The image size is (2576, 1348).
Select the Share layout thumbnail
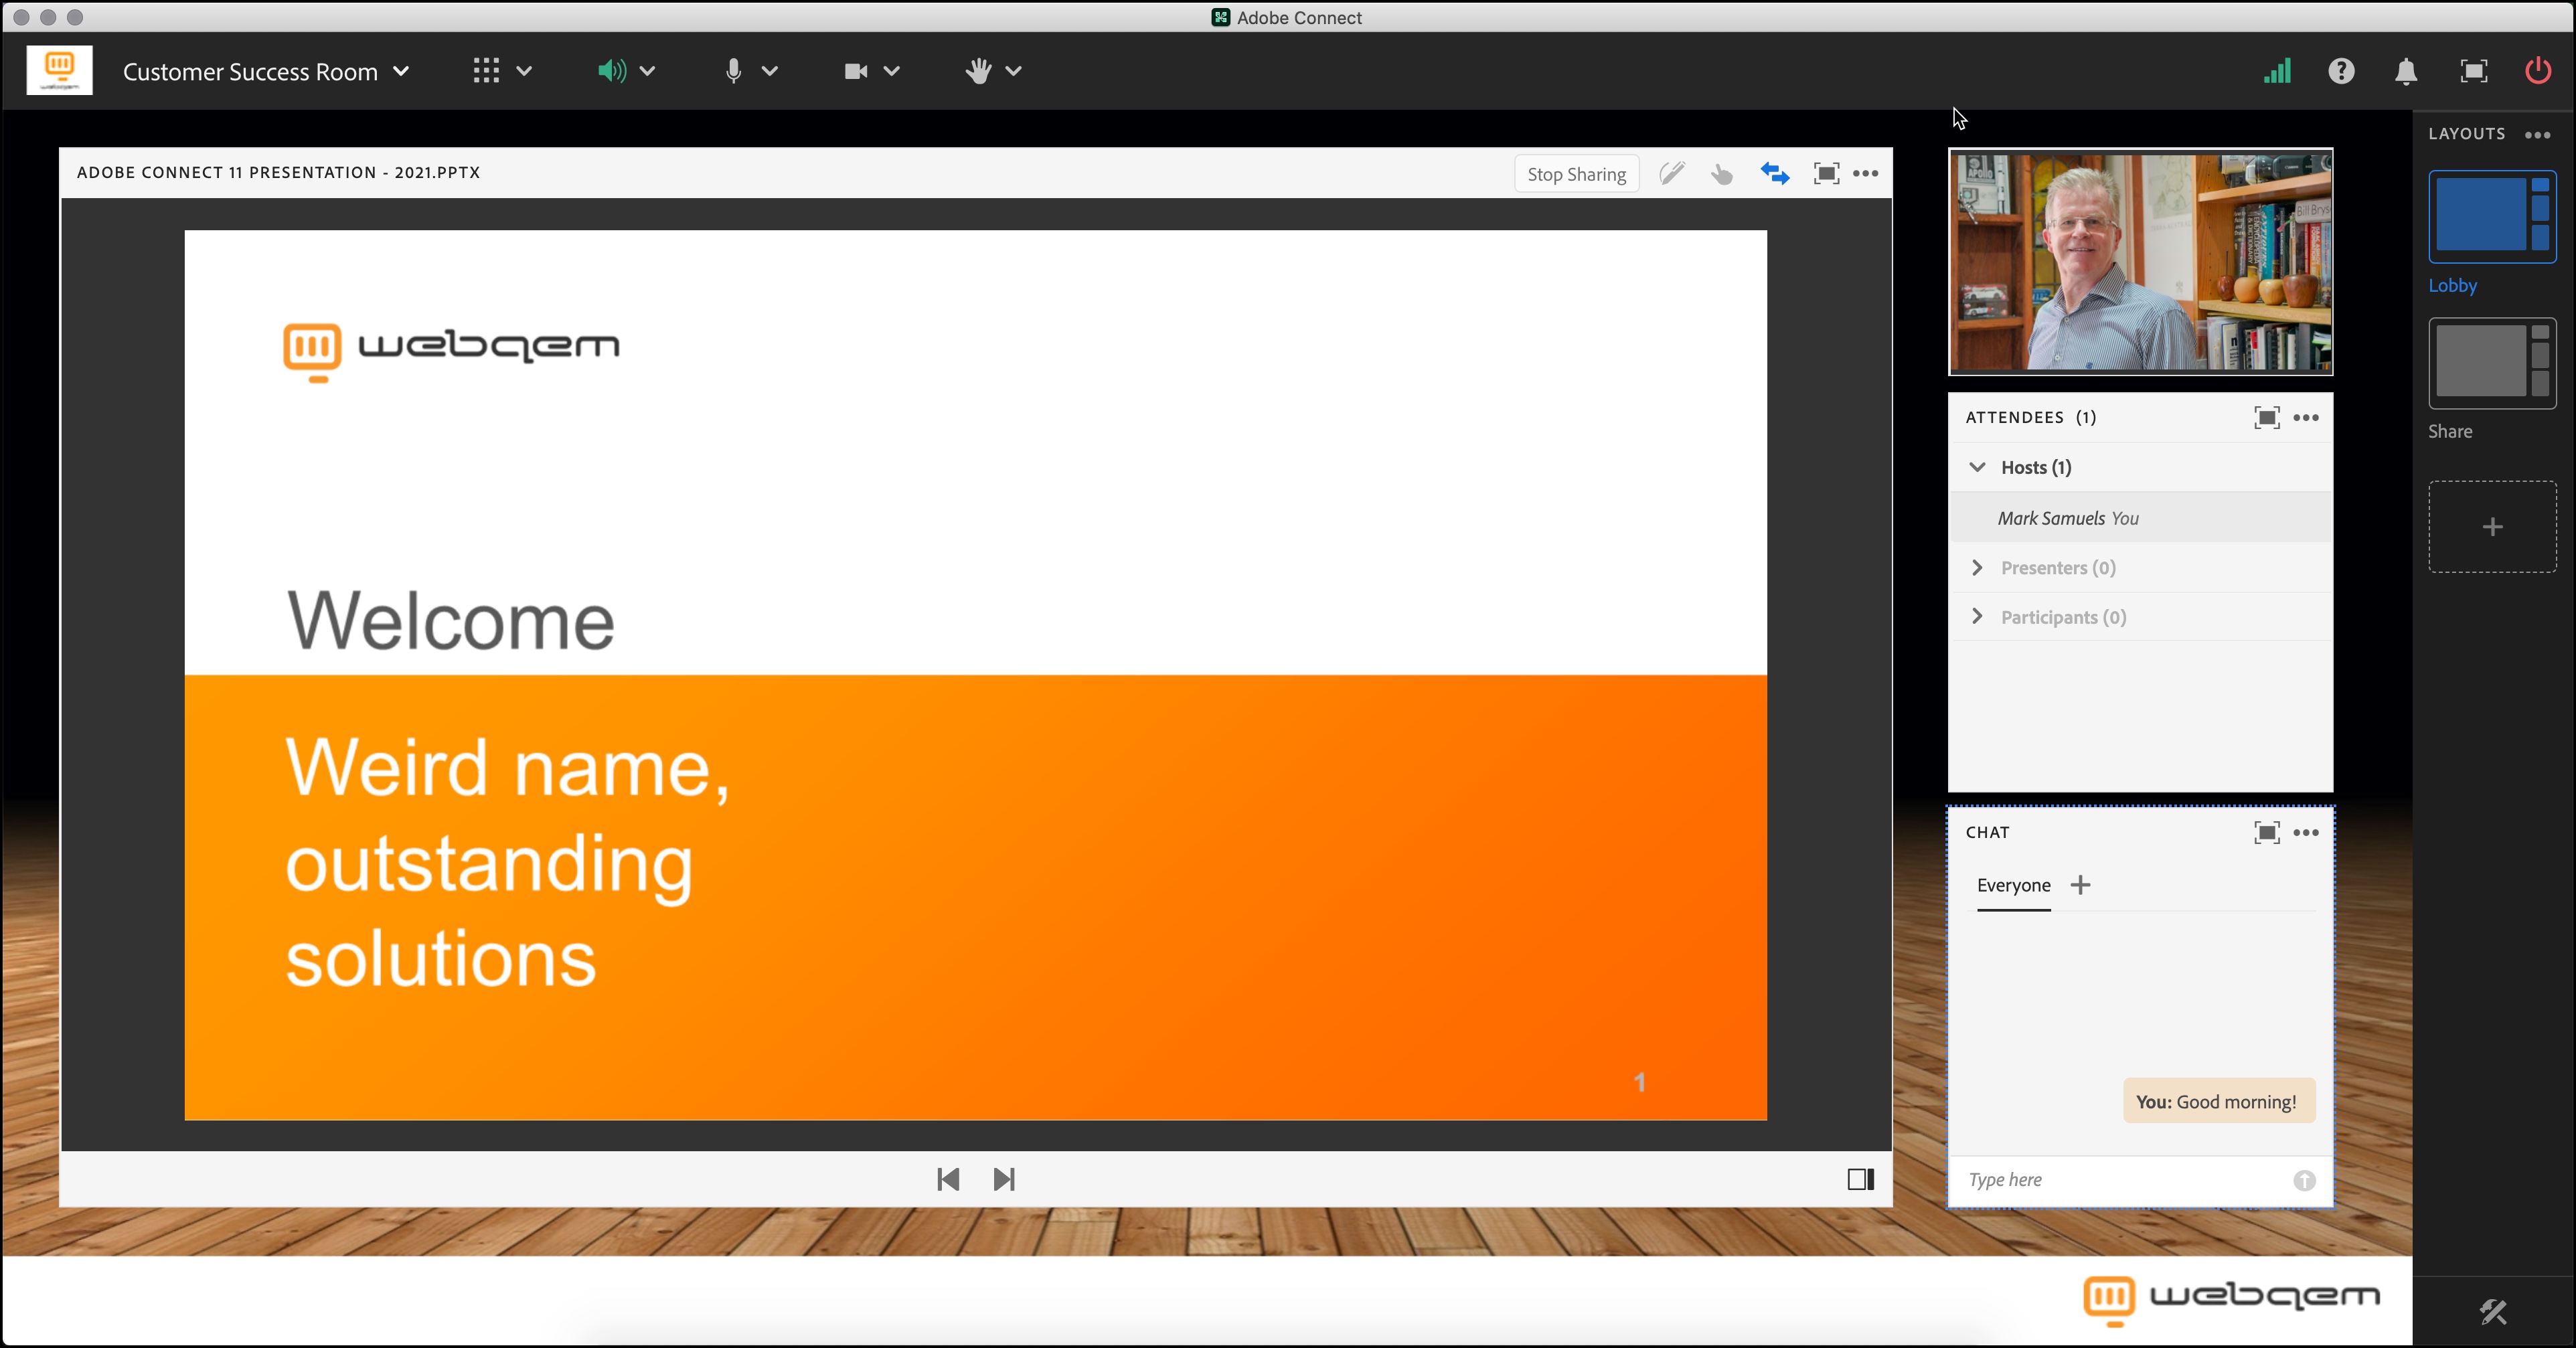click(2493, 363)
